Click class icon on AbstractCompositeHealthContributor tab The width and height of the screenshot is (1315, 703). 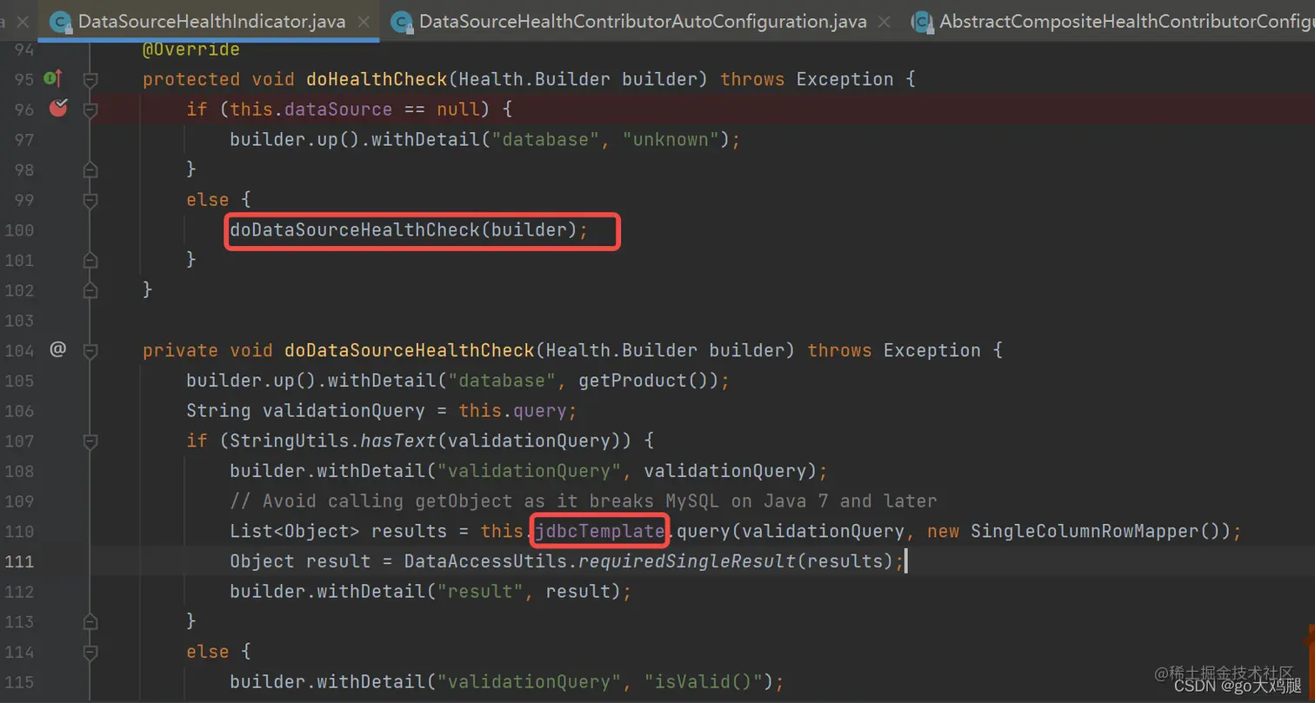(922, 22)
